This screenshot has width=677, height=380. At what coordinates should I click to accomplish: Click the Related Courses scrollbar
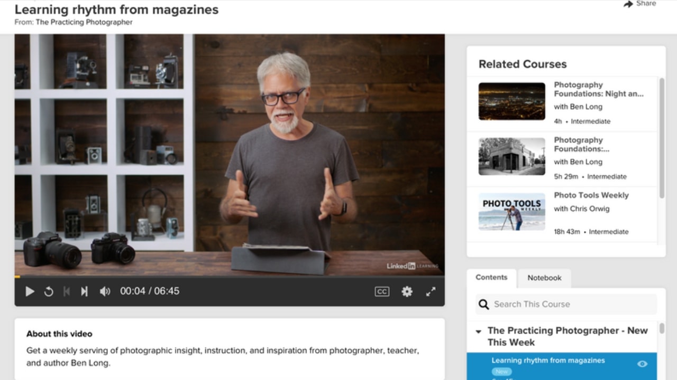[661, 138]
